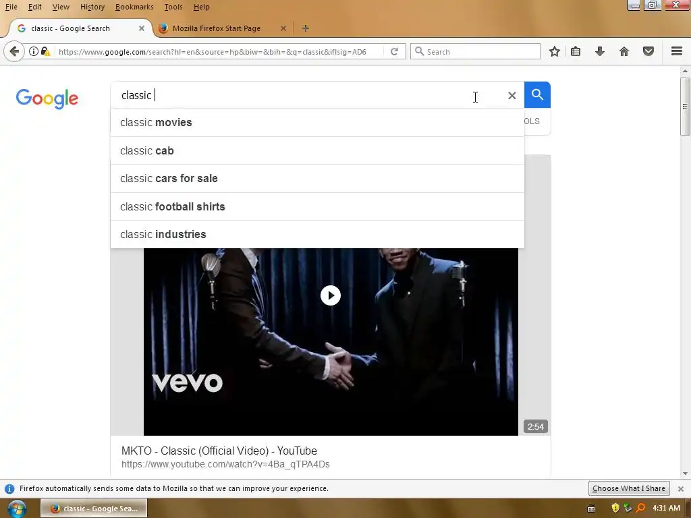This screenshot has width=691, height=518.
Task: Open the File menu
Action: pyautogui.click(x=11, y=7)
